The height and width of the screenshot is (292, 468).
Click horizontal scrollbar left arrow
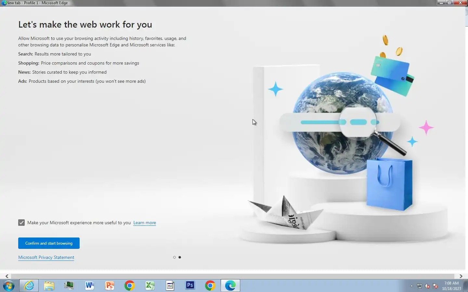click(7, 276)
